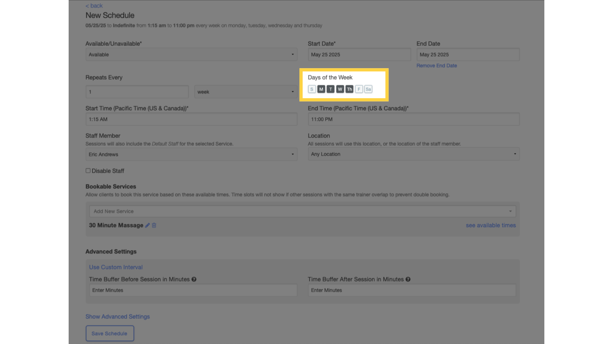Enable Friday day button
Viewport: 613px width, 344px height.
(x=359, y=89)
